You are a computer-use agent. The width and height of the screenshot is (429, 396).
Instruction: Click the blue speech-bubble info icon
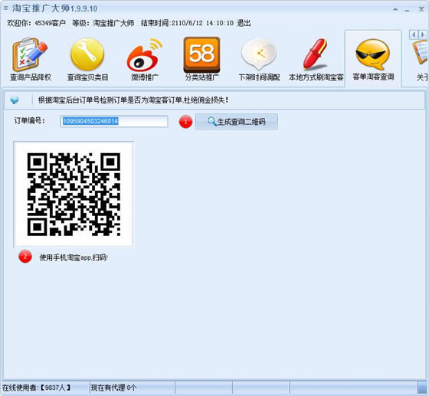[15, 100]
